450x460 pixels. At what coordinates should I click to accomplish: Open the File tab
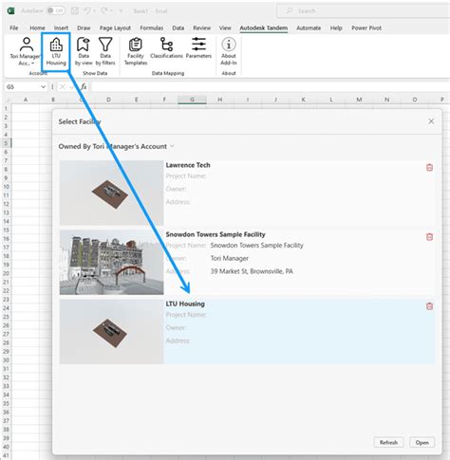pyautogui.click(x=14, y=28)
